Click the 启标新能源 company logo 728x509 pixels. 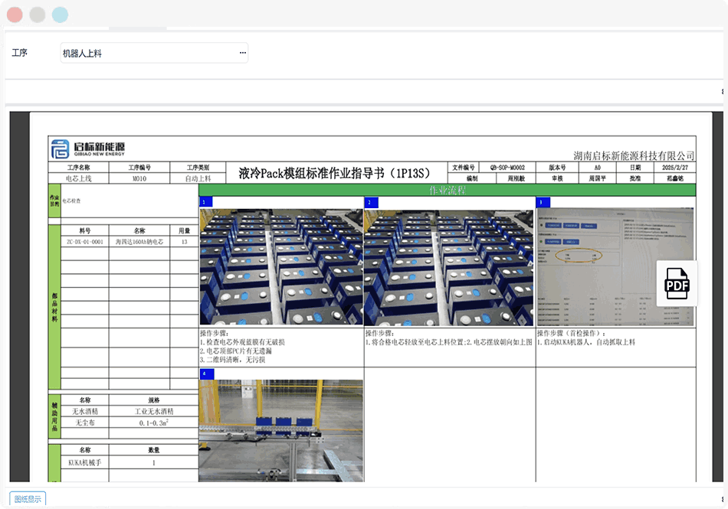pyautogui.click(x=88, y=148)
